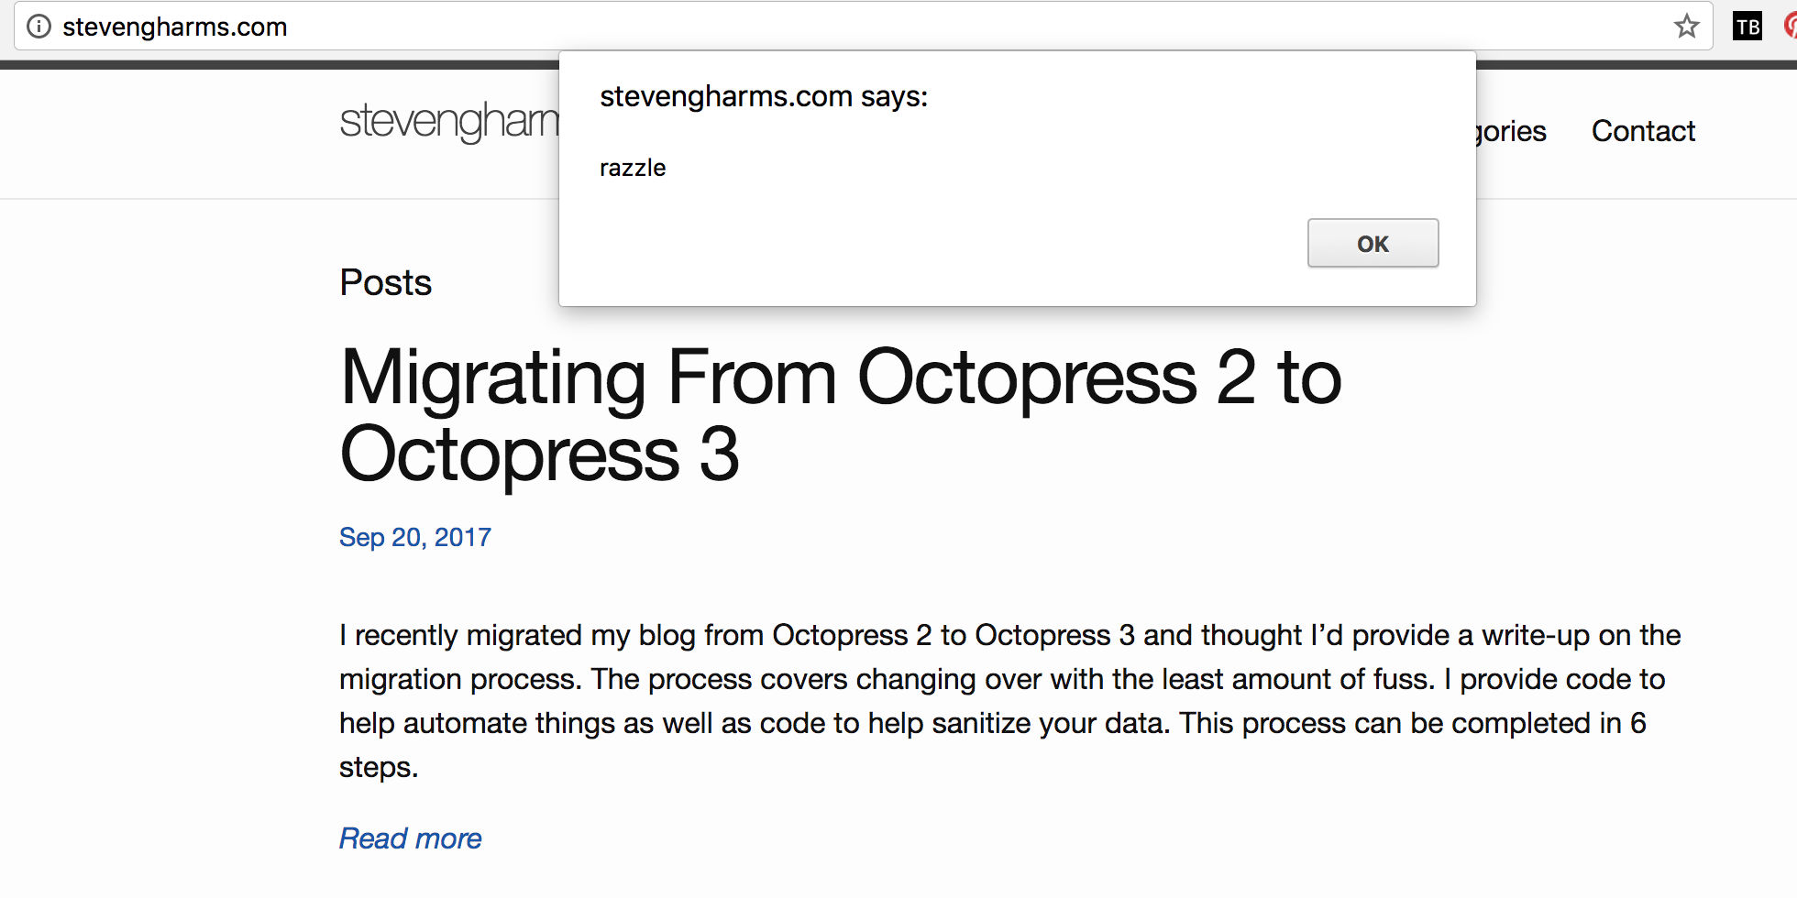
Task: Click "steps." at the excerpt's end
Action: pos(379,767)
